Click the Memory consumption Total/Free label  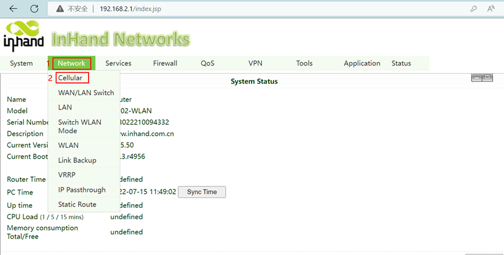point(42,232)
